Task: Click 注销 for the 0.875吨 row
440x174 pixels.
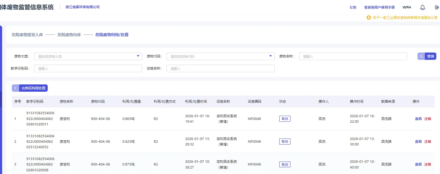Action: pos(428,164)
